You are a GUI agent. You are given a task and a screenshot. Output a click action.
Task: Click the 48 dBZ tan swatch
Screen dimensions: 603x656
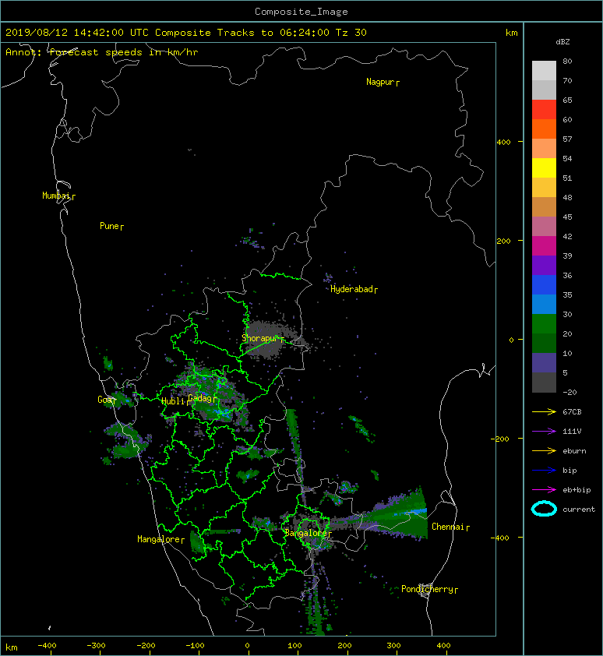544,206
